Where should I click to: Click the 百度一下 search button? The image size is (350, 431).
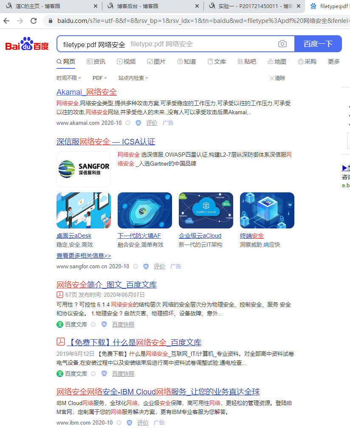click(x=318, y=44)
